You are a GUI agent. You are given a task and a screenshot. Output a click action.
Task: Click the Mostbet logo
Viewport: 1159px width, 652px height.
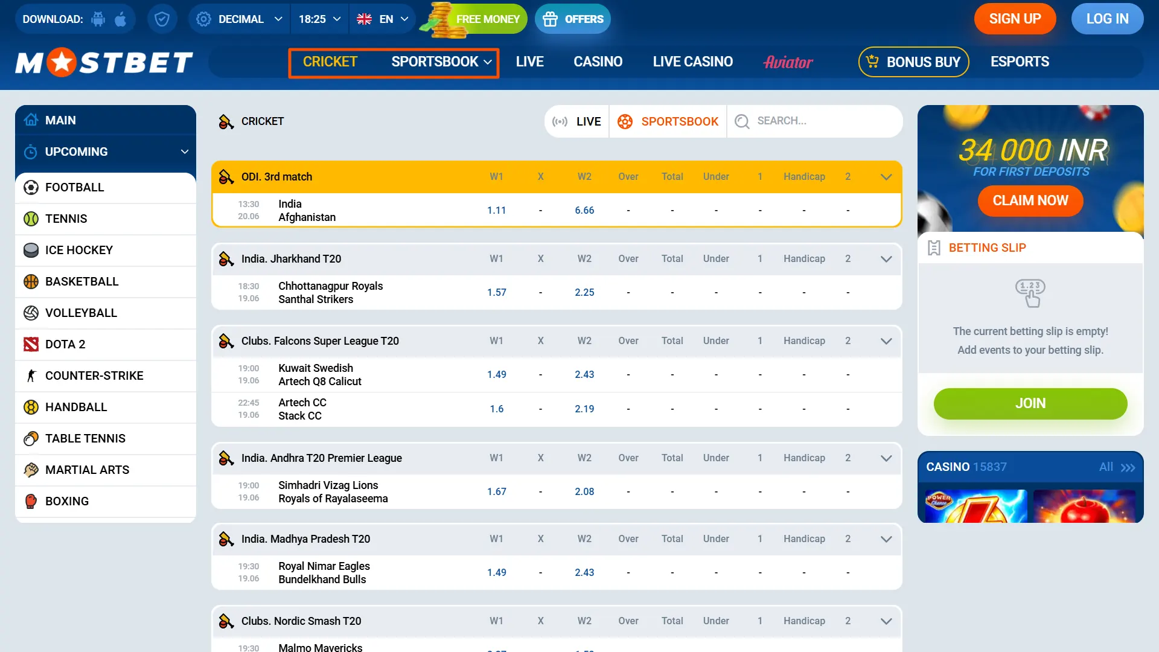point(104,62)
